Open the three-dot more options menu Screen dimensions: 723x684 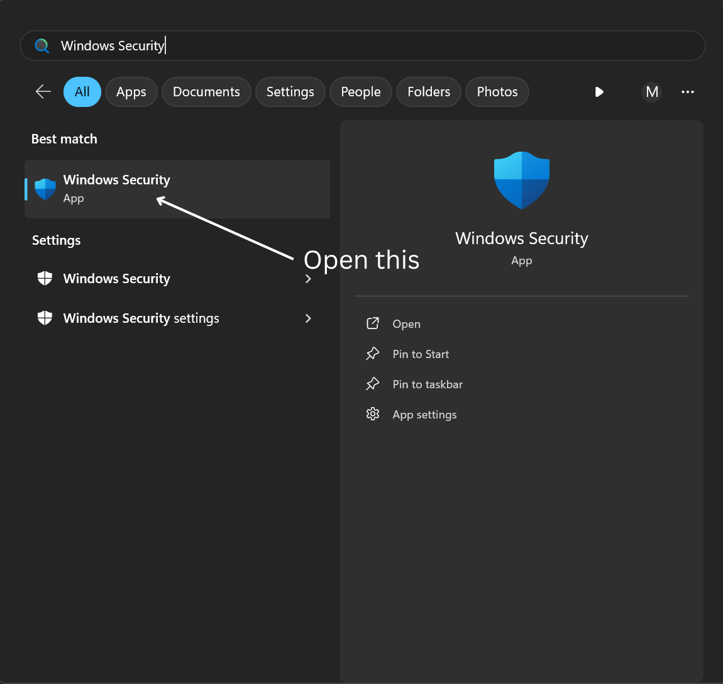tap(687, 92)
